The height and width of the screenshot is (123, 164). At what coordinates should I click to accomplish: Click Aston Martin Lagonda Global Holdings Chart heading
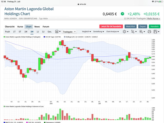pyautogui.click(x=29, y=11)
